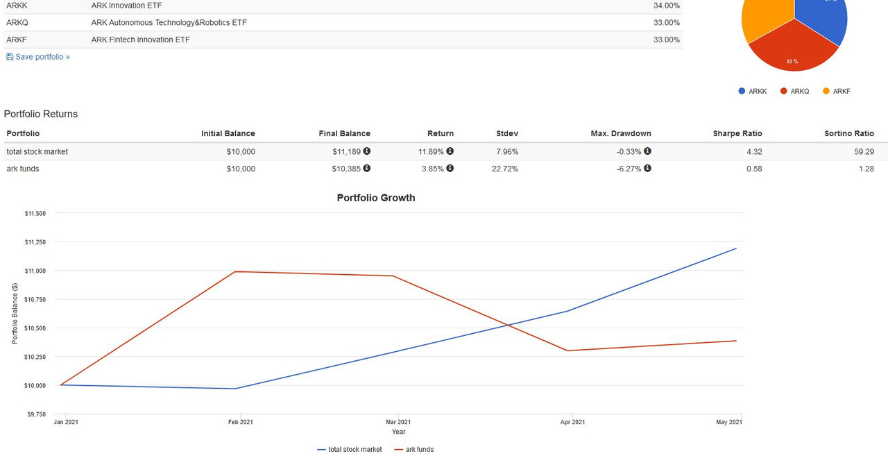Select the ARKF ticker cell

(17, 40)
